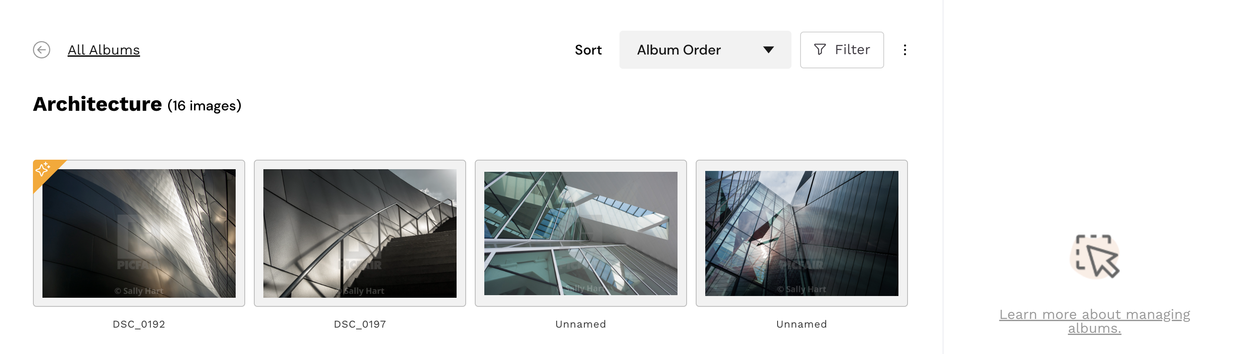Viewport: 1245px width, 354px height.
Task: Open Learn more about managing albums link
Action: click(x=1094, y=321)
